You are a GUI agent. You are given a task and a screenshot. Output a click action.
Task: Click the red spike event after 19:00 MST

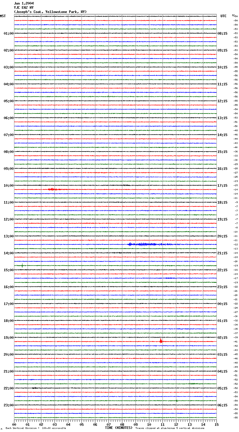click(161, 341)
